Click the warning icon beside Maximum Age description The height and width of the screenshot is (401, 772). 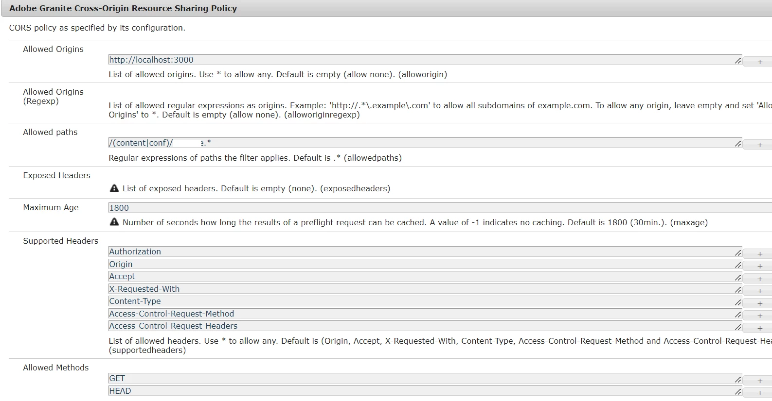114,222
